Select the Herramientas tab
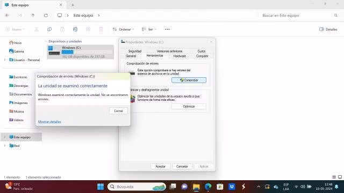 coord(155,56)
